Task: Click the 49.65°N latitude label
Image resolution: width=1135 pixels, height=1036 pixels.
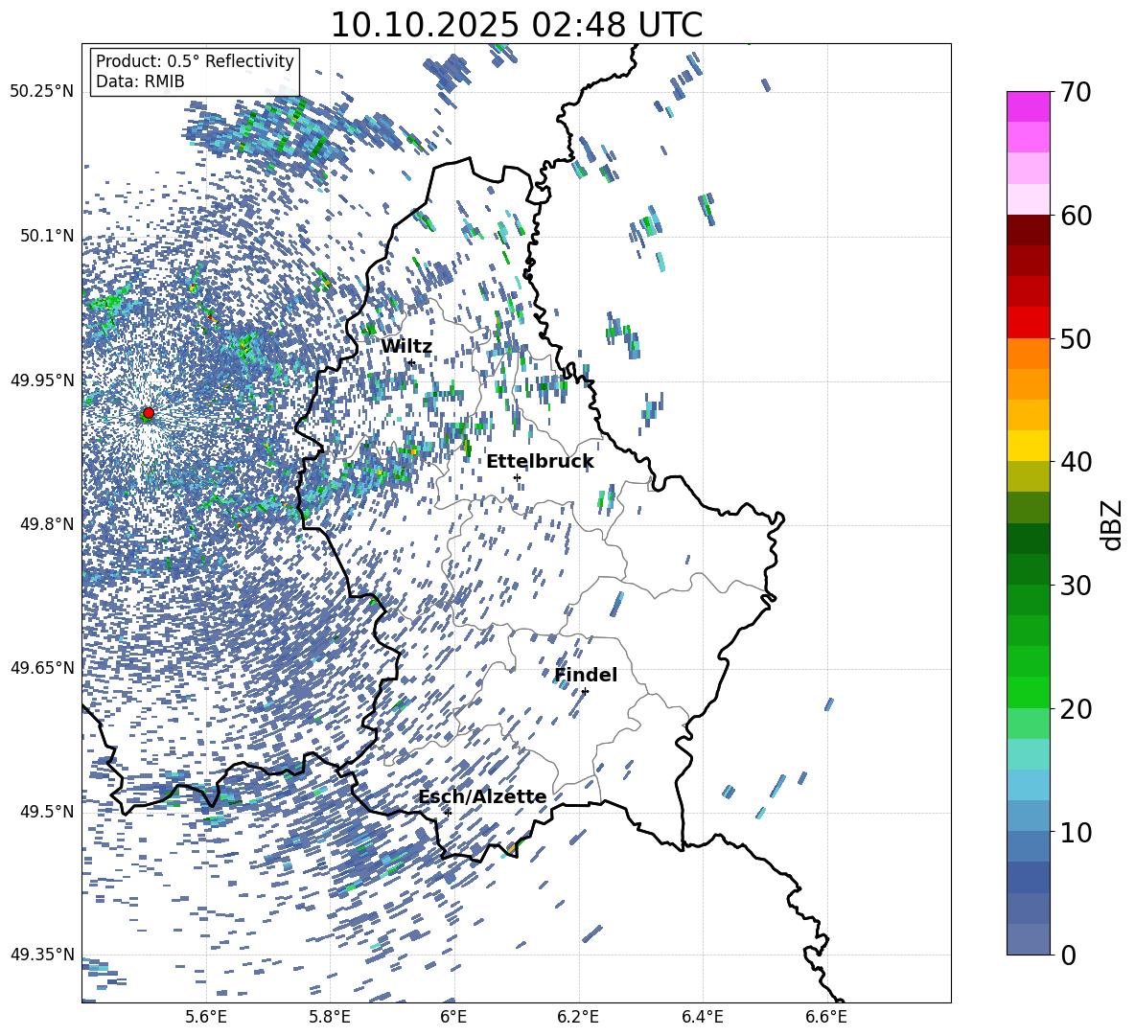Action: [42, 667]
